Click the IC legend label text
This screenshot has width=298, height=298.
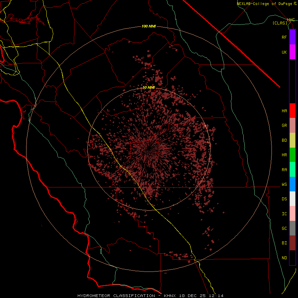(284, 214)
